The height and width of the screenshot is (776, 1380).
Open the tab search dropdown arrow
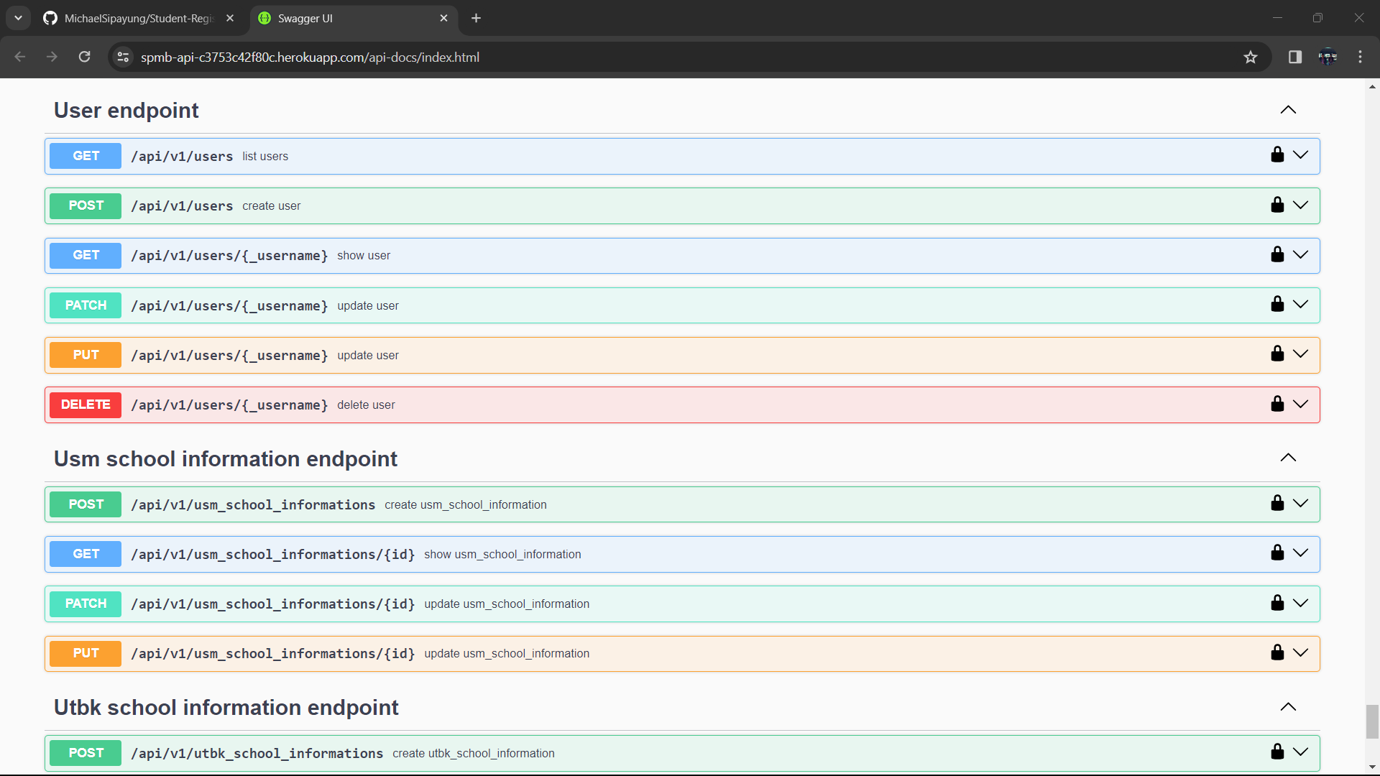18,18
